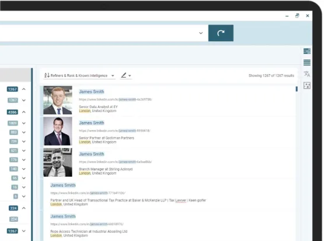Collapse the refiner group showing 224
324x241 pixels.
coord(24,208)
